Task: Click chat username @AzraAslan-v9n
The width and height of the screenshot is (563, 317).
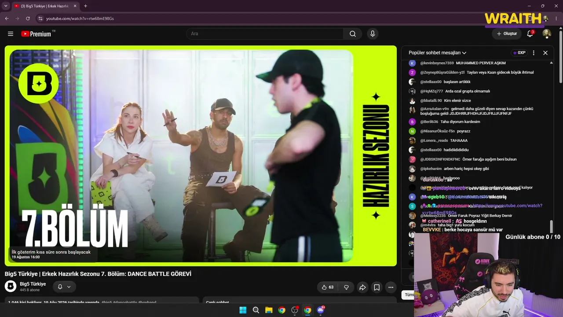Action: (435, 109)
